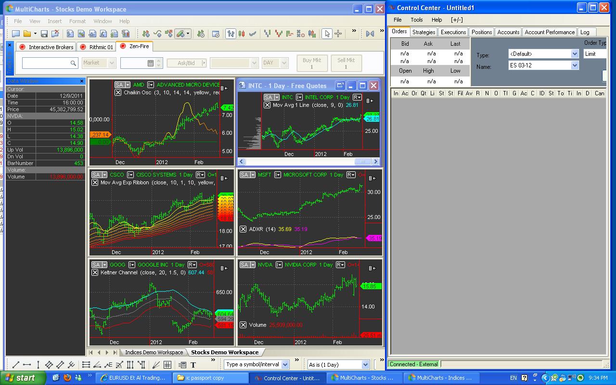Image resolution: width=616 pixels, height=385 pixels.
Task: Open the symbol dropdown on AMD chart
Action: click(151, 85)
